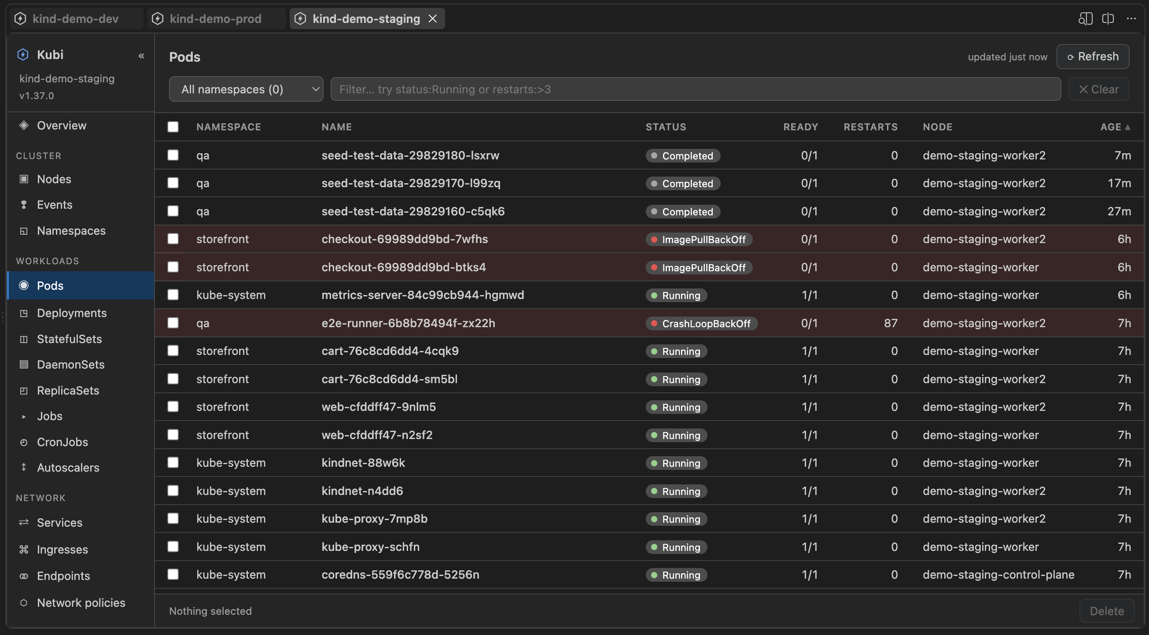The height and width of the screenshot is (635, 1149).
Task: Switch to the kind-demo-dev tab
Action: pos(76,18)
